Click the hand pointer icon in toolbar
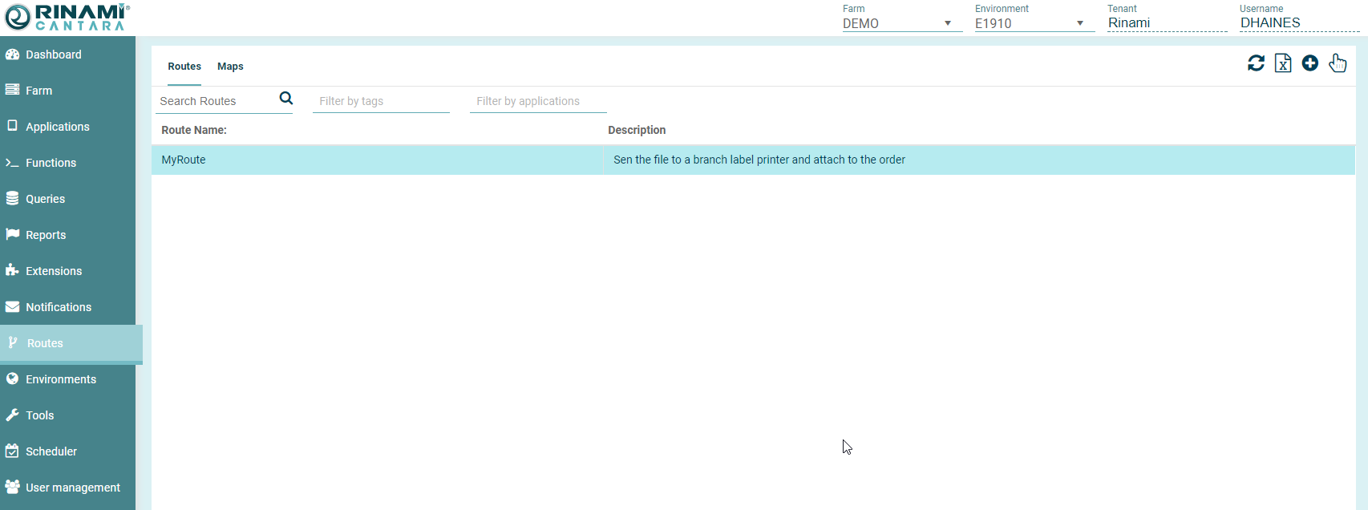Image resolution: width=1368 pixels, height=510 pixels. [x=1338, y=63]
